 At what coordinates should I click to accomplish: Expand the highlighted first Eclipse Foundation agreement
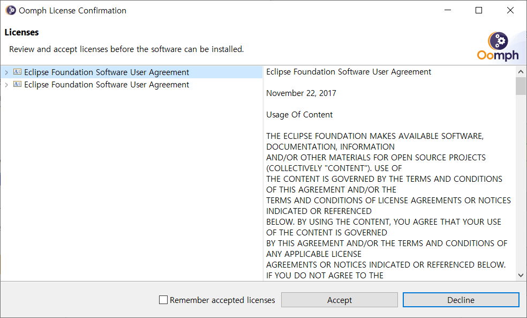(x=6, y=72)
